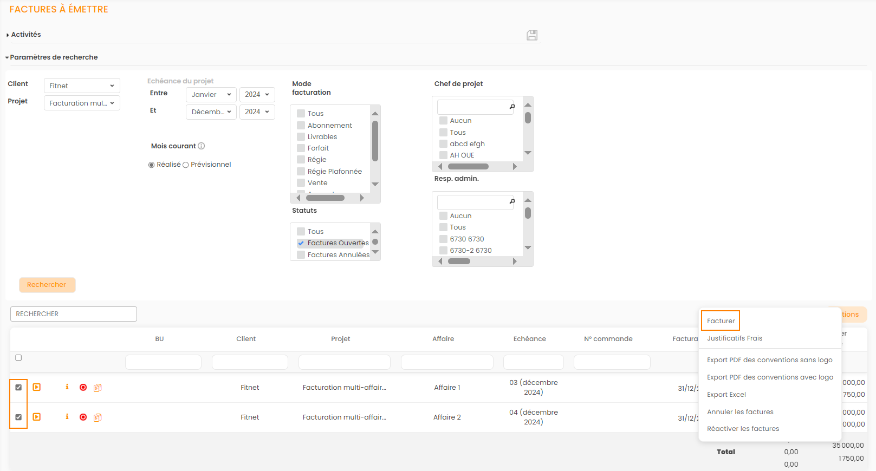Click the invoice copy icon on Affaire 2 row

(x=98, y=417)
